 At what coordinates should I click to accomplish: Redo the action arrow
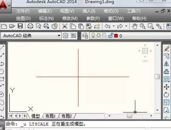(120, 26)
